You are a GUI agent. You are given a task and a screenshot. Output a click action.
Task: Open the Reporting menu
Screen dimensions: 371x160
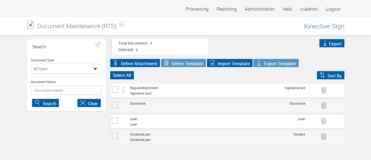coord(227,9)
